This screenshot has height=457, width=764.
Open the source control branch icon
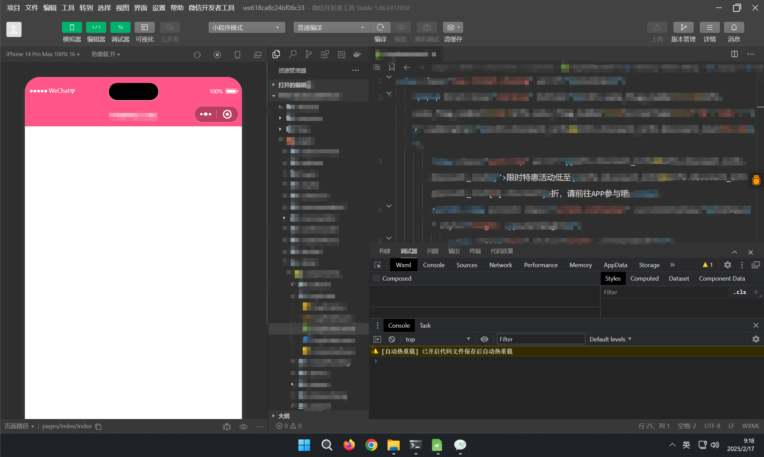tap(308, 54)
